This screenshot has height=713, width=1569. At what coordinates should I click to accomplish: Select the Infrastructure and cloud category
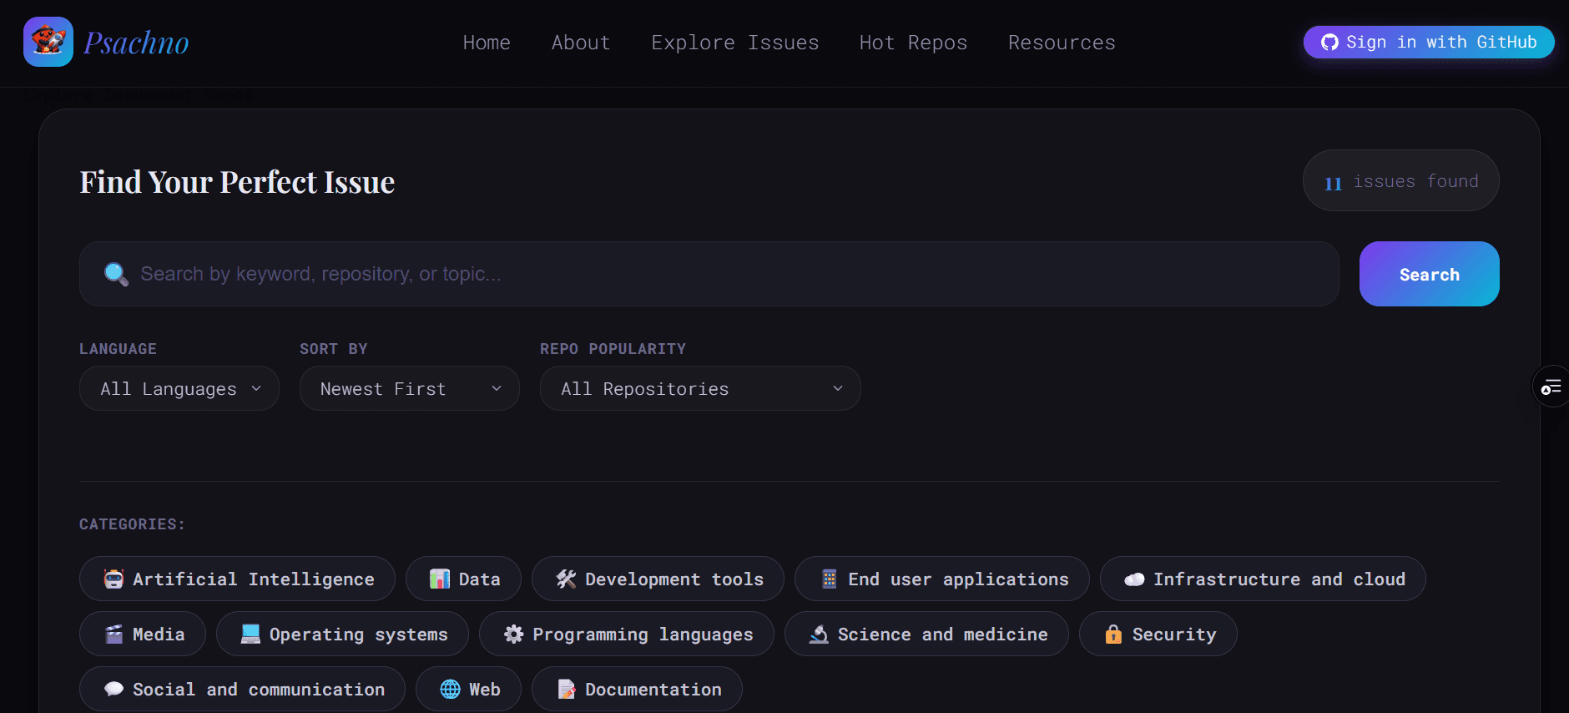pos(1262,579)
